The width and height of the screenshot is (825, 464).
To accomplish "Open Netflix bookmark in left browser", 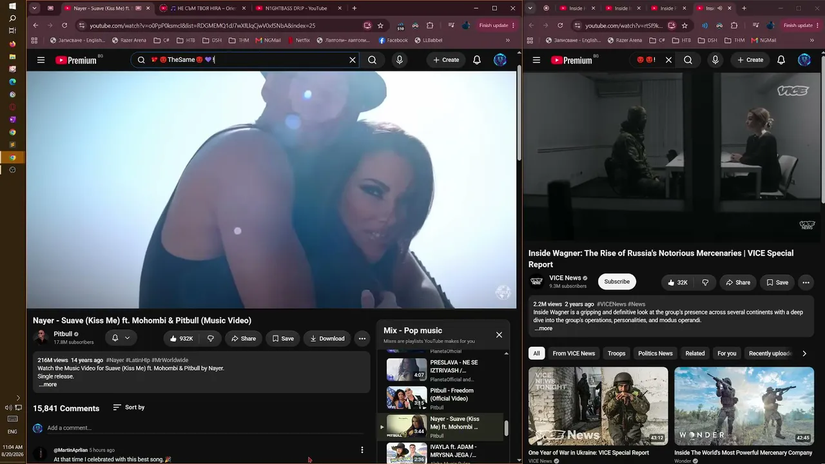I will (x=298, y=40).
